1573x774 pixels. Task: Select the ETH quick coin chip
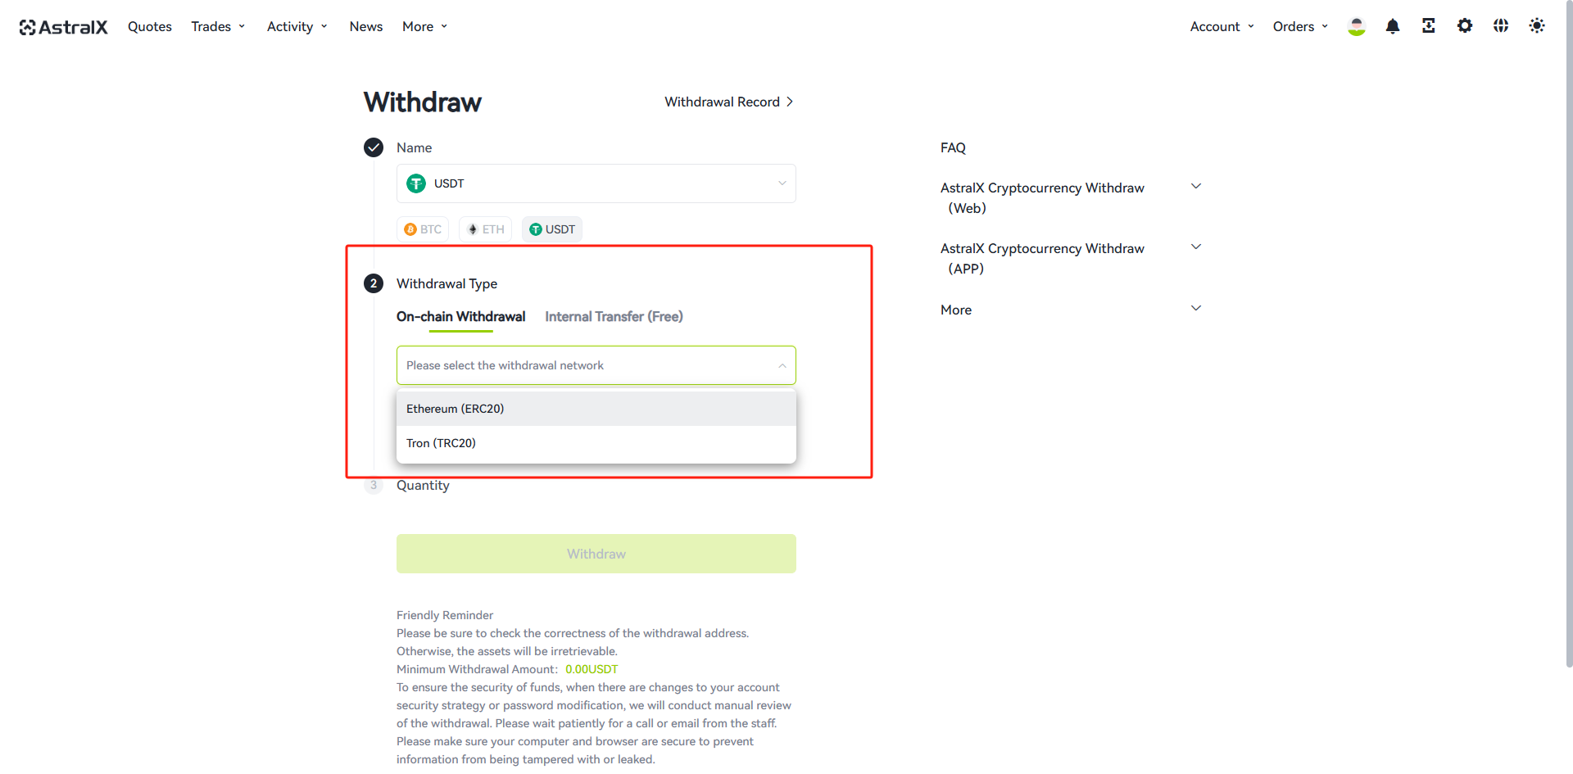coord(486,229)
